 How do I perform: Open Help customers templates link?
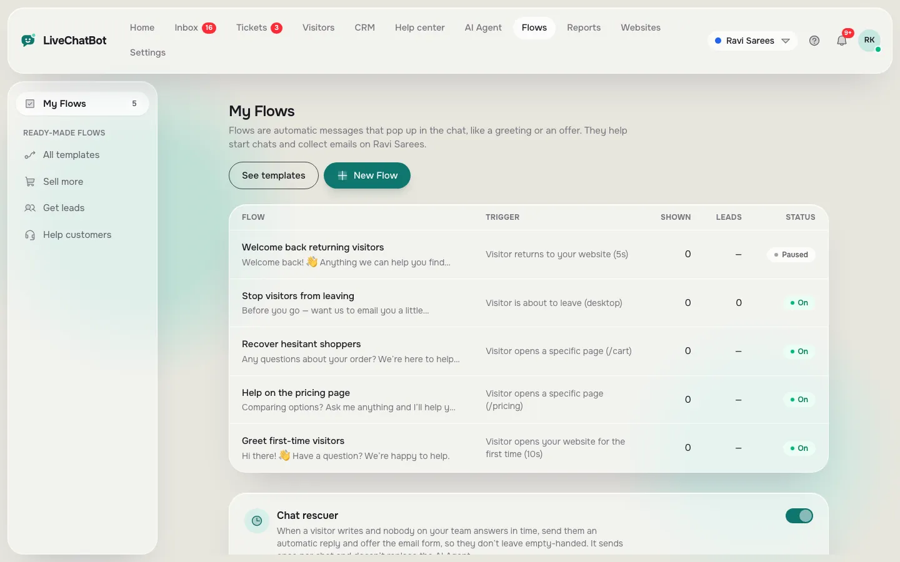point(82,235)
